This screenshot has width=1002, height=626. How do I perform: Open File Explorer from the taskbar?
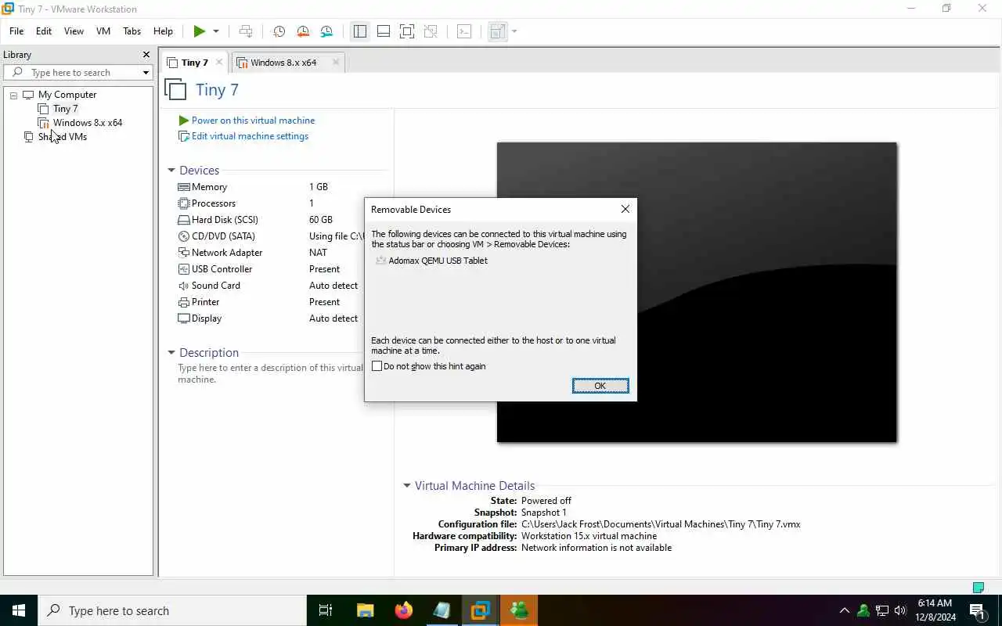(x=365, y=610)
